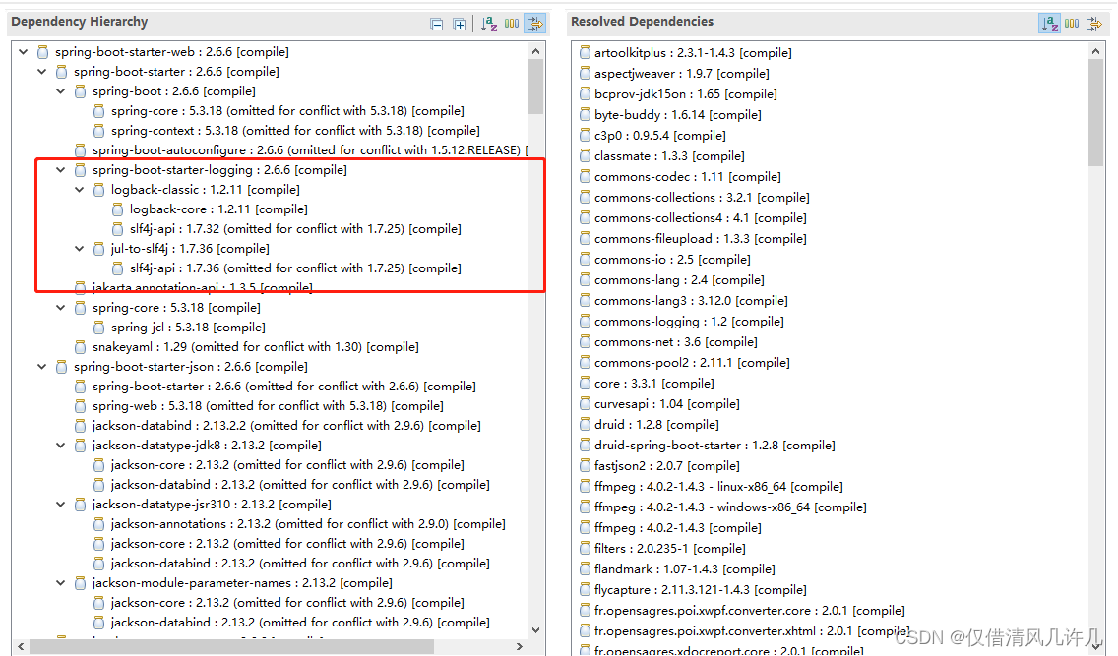Select commons-net : 3.6 entry
Screen dimensions: 1118x656
click(x=675, y=342)
